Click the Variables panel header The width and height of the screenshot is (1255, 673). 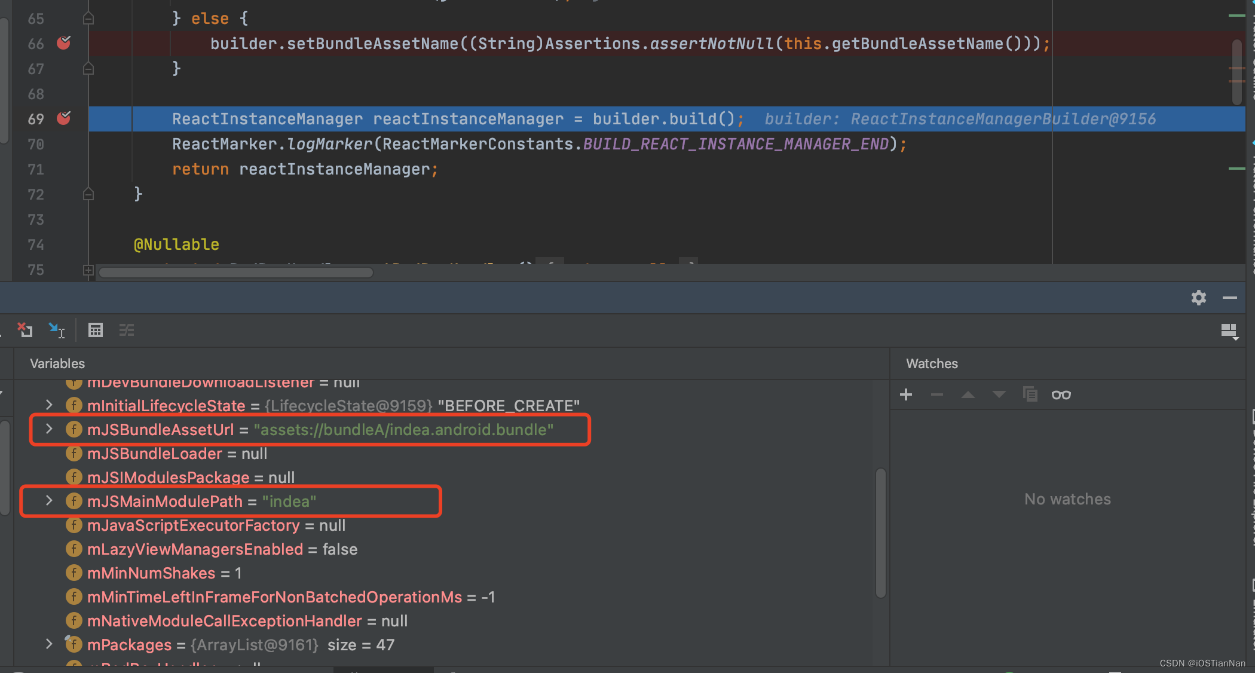coord(57,363)
